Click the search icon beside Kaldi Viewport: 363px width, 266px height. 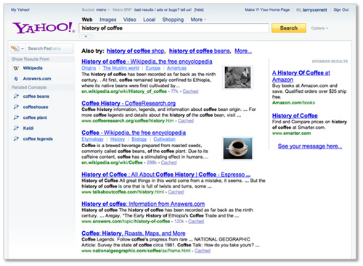click(16, 128)
